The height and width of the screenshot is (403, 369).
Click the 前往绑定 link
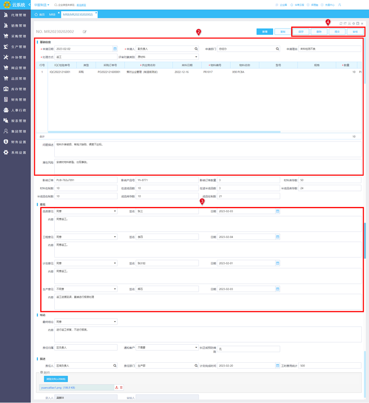(x=81, y=5)
